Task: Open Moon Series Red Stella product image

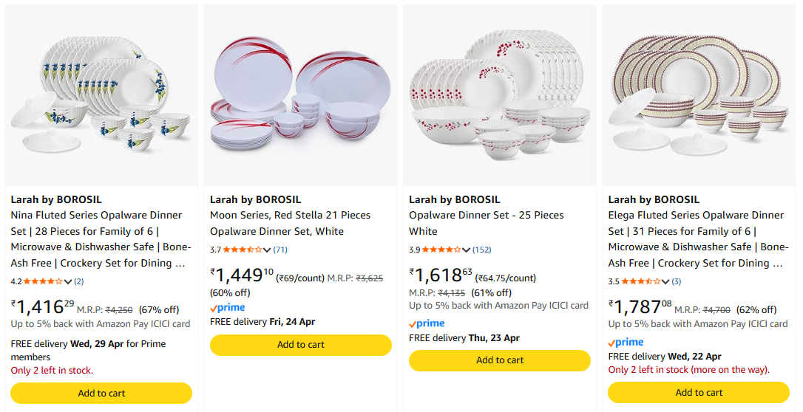Action: [300, 95]
